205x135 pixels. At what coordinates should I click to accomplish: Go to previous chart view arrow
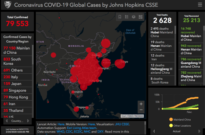click(154, 131)
